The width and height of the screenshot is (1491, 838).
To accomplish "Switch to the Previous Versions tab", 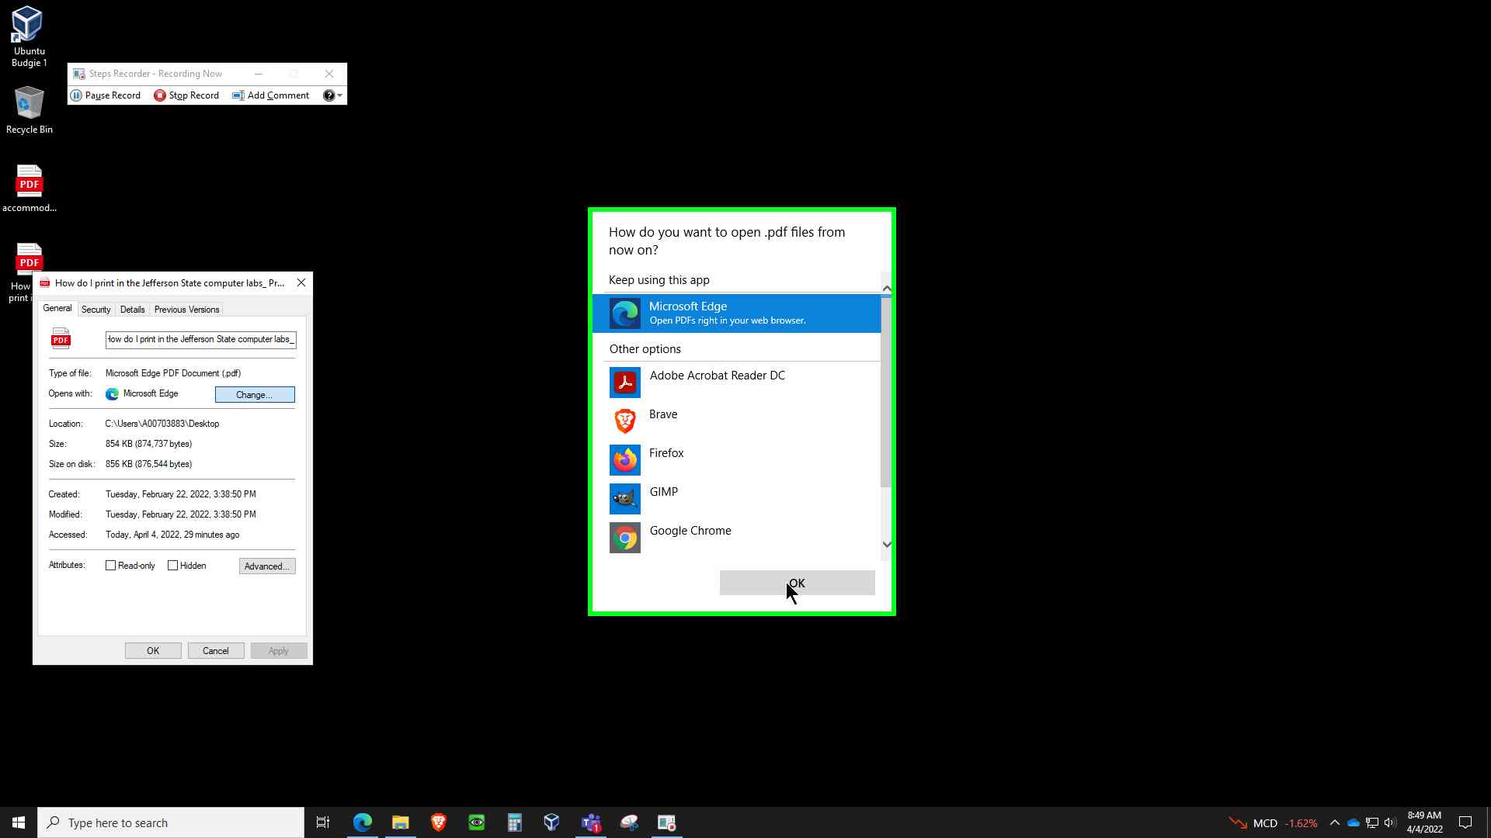I will coord(187,310).
